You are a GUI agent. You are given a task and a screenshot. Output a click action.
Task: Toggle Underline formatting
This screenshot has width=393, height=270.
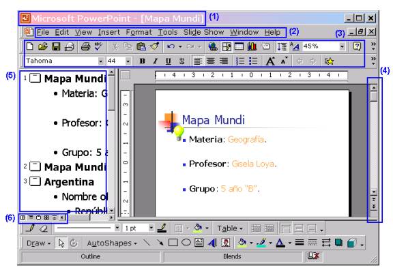(x=169, y=61)
